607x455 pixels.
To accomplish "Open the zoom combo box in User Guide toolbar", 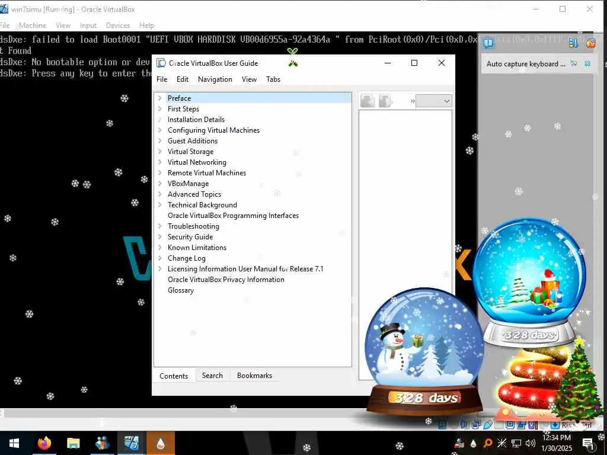I will point(433,101).
